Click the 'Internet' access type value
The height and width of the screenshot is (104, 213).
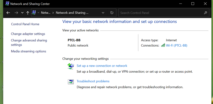(x=171, y=40)
